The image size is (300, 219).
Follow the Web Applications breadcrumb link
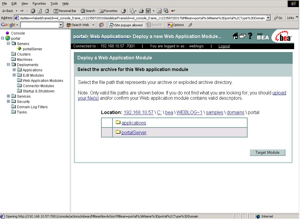coord(109,36)
